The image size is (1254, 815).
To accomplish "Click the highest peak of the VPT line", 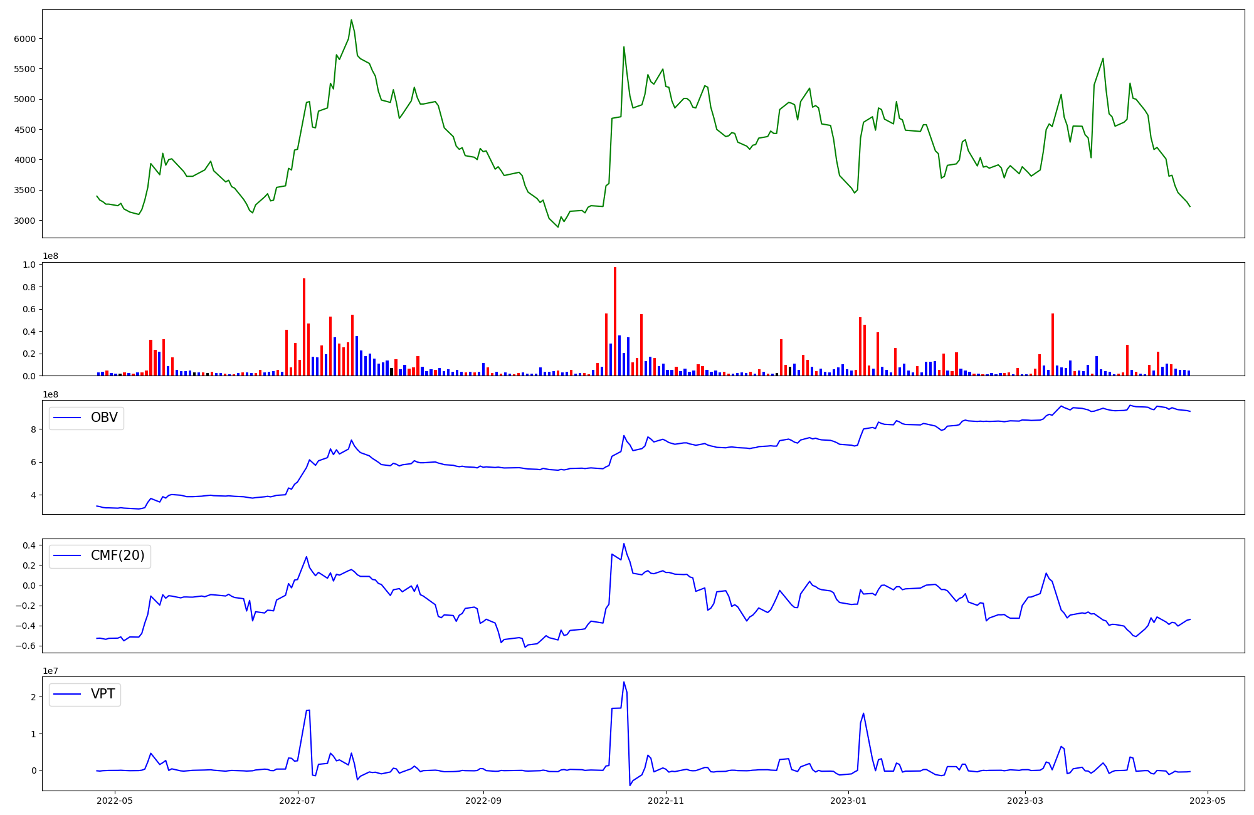I will click(x=623, y=682).
